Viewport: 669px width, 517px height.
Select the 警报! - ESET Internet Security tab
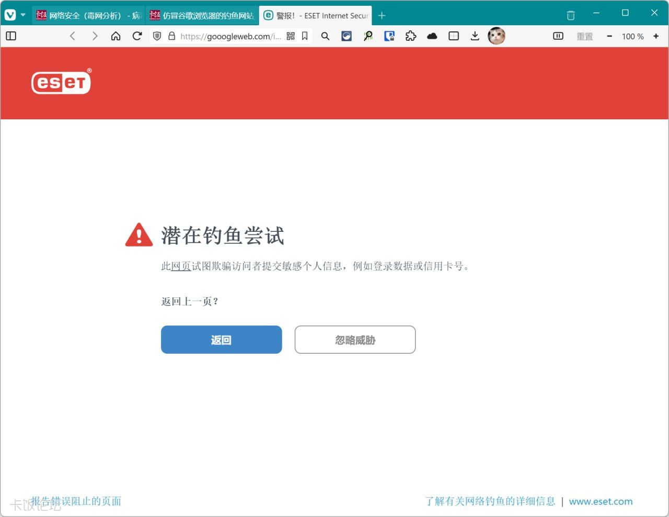click(x=316, y=16)
